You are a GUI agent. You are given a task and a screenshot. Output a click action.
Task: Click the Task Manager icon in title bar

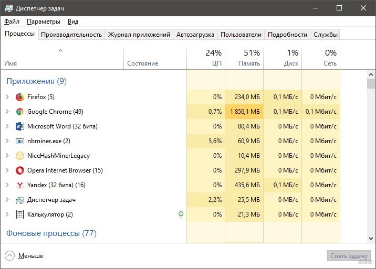coord(8,8)
